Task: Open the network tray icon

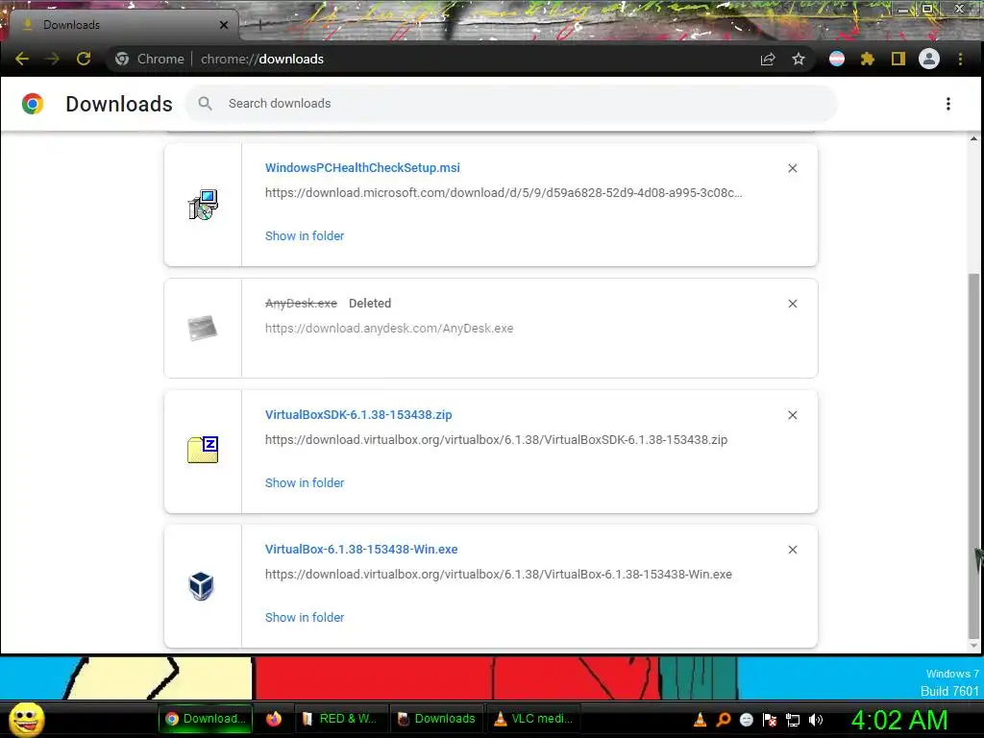Action: (x=793, y=720)
